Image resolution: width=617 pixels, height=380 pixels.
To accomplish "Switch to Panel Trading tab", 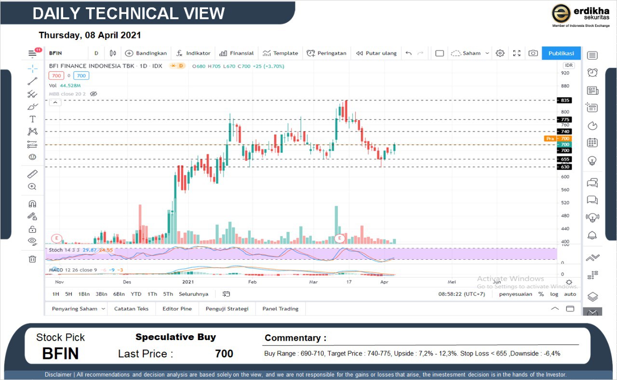I will pos(280,309).
